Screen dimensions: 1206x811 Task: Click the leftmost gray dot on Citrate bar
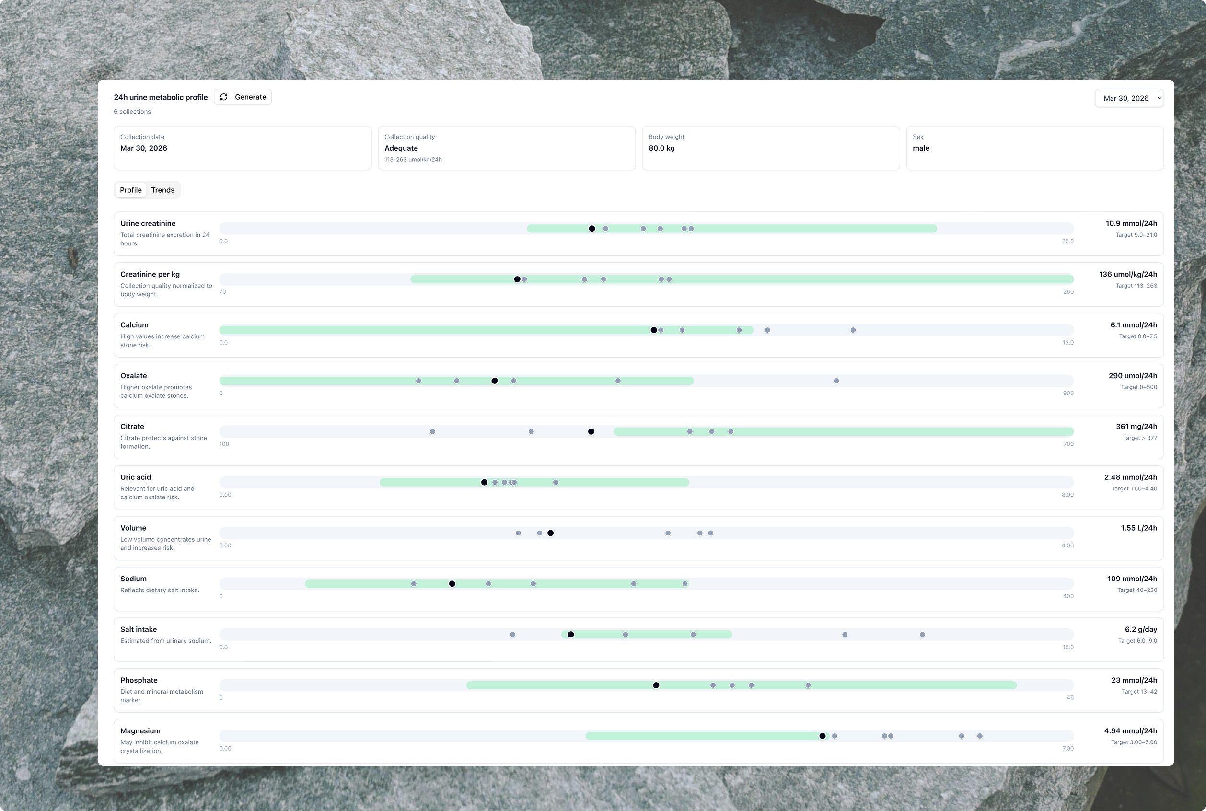432,431
